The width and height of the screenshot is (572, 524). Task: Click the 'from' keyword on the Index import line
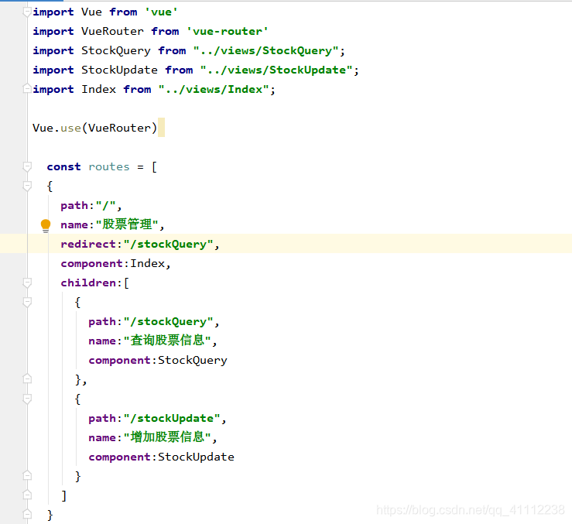tap(137, 90)
